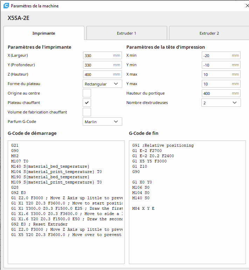Enable Volume de fabrication chauffant checkbox
The image size is (249, 270).
(x=87, y=112)
